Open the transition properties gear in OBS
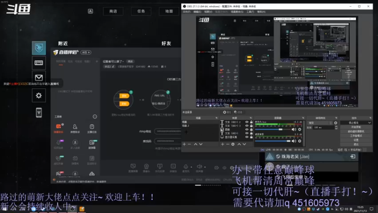The image size is (378, 213). pos(335,123)
